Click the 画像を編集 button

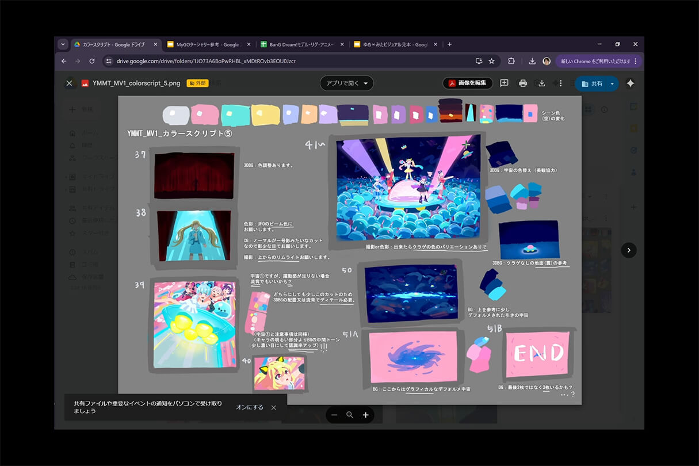[x=468, y=83]
